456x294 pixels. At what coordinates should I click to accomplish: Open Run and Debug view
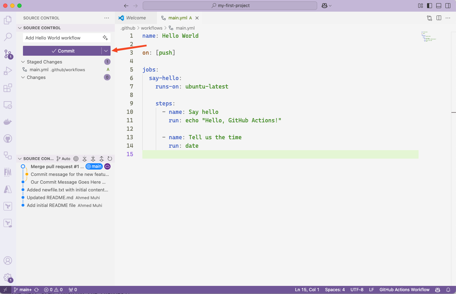[8, 71]
